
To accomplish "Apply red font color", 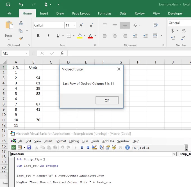I will tap(90, 36).
